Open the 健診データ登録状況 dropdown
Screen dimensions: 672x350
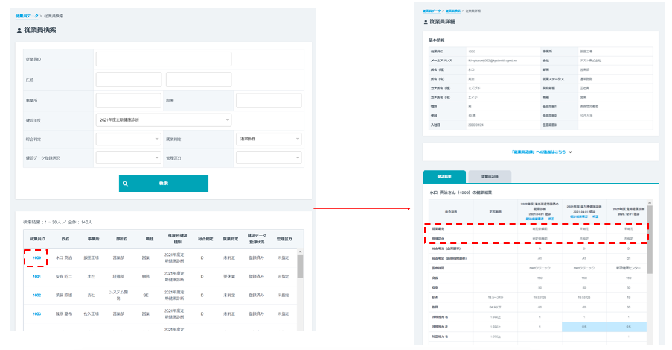point(129,158)
